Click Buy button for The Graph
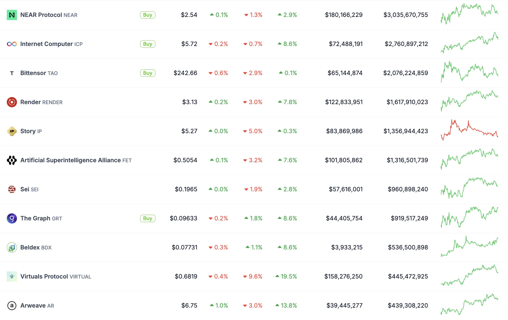The width and height of the screenshot is (508, 320). [x=147, y=218]
